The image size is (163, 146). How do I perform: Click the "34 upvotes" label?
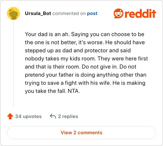click(29, 116)
